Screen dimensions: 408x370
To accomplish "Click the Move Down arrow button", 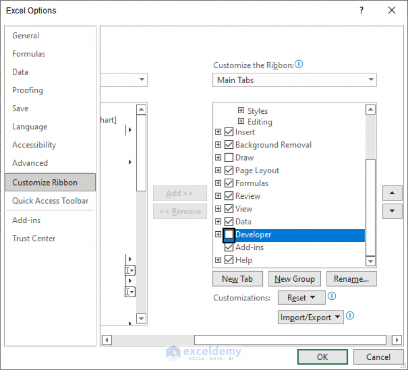I will click(392, 211).
